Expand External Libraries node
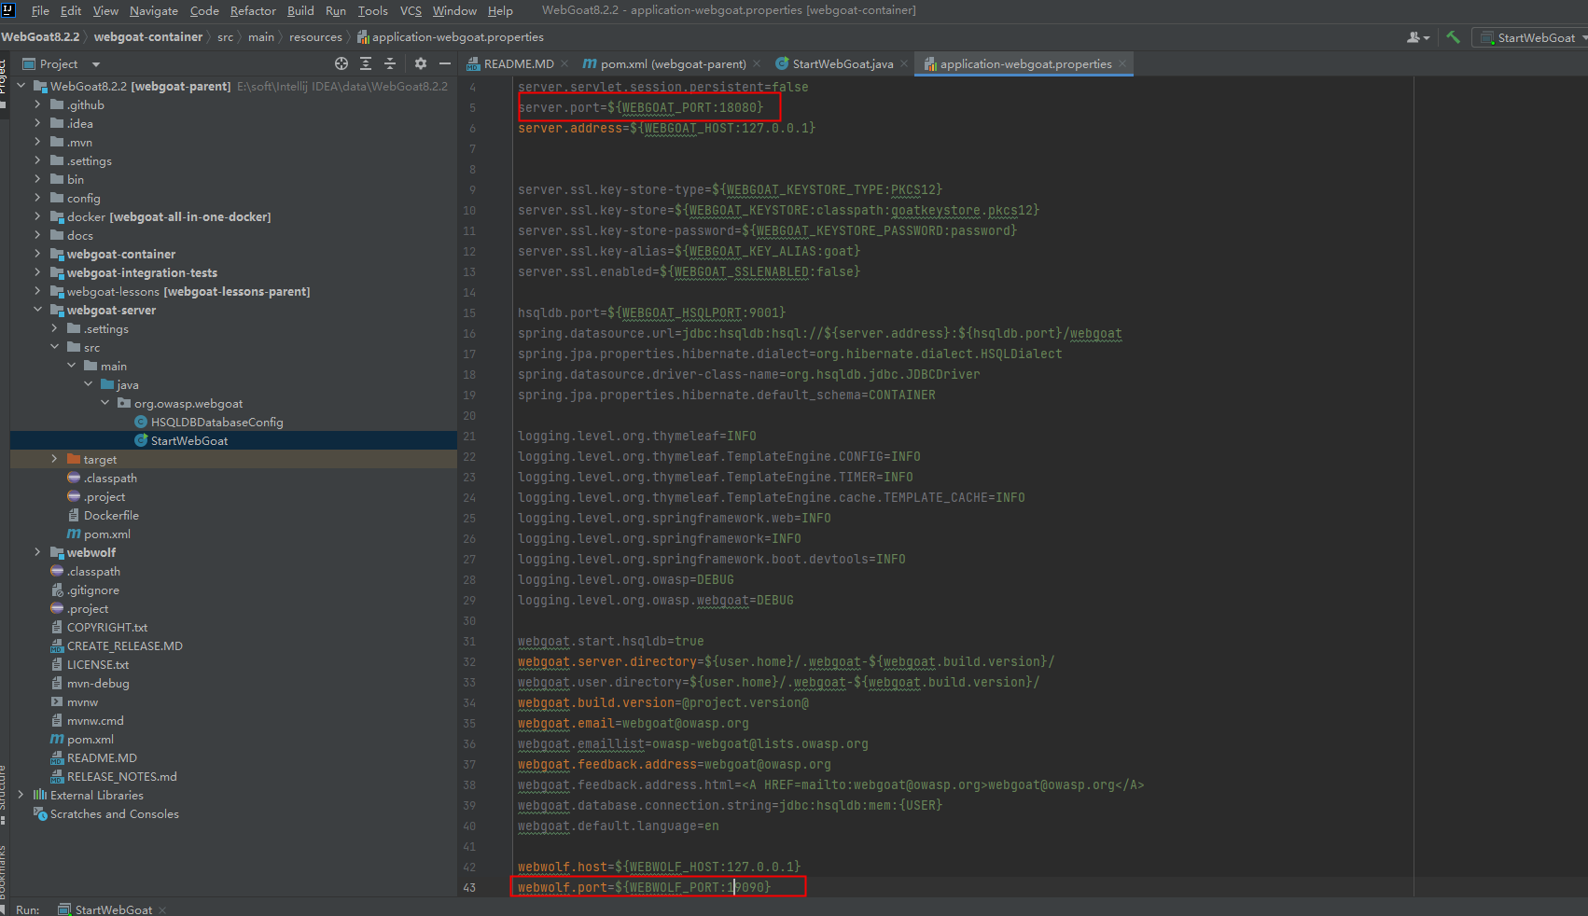Viewport: 1588px width, 916px height. pos(21,795)
